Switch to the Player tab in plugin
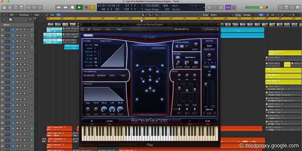 click(119, 29)
